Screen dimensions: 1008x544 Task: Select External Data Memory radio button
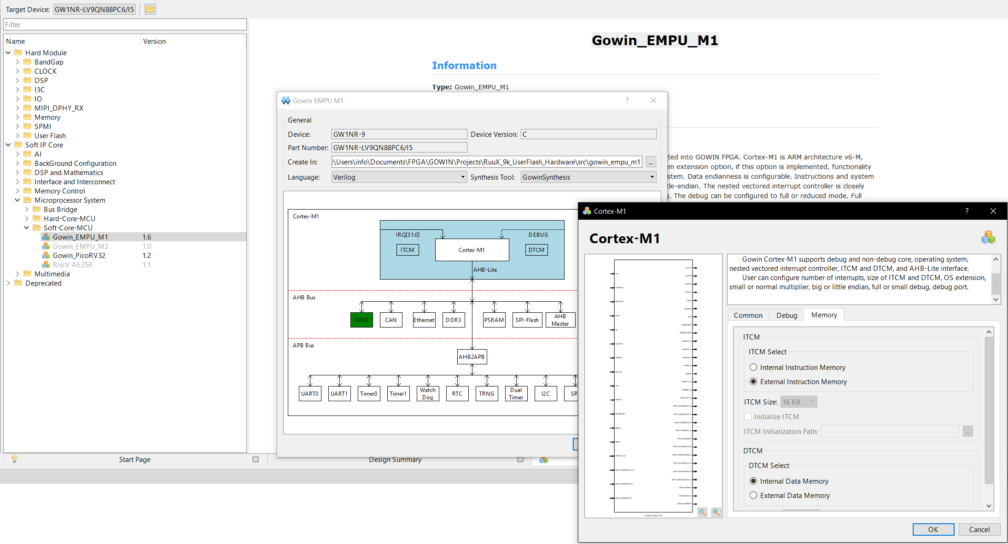(753, 495)
